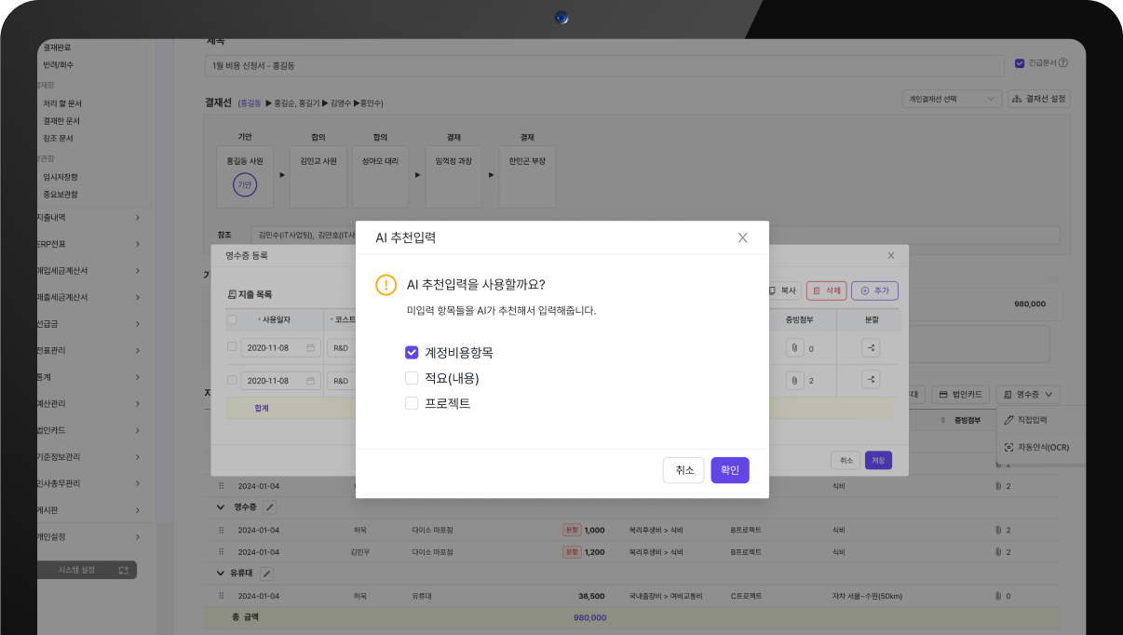Open the 개인결재선 선택 dropdown

(x=952, y=98)
